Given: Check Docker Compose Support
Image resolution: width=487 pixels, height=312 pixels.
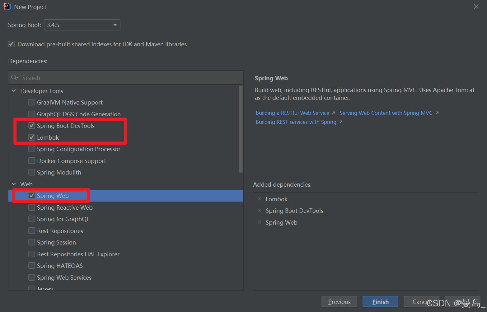Looking at the screenshot, I should pos(32,161).
